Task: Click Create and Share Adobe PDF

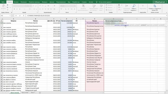Action: (x=155, y=8)
